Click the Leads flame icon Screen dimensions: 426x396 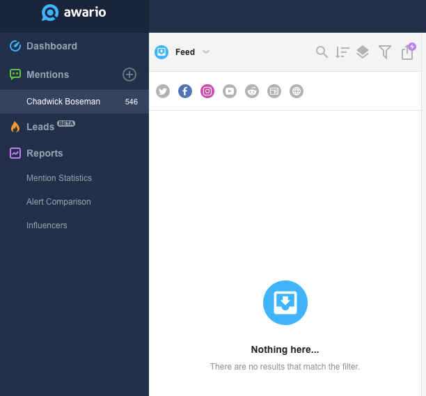[x=15, y=127]
